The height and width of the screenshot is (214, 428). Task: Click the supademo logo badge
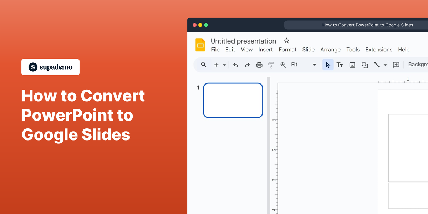[50, 67]
